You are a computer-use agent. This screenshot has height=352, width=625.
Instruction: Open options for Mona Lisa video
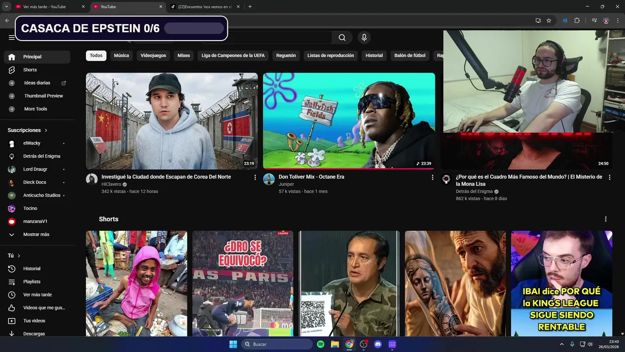tap(609, 177)
